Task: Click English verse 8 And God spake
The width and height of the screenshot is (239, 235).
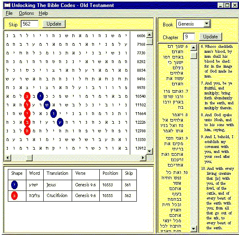Action: 217,122
